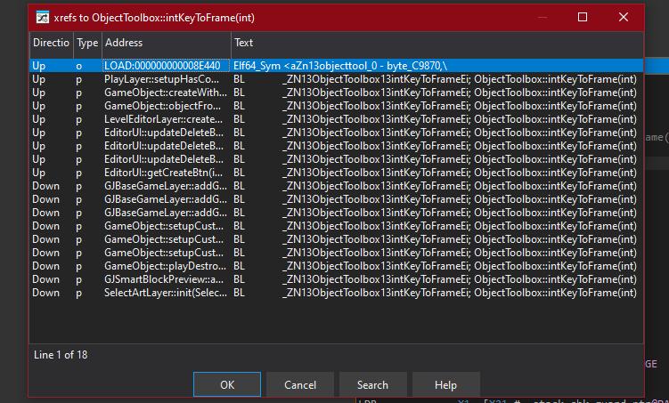Sort by the Text column header
The image size is (669, 403).
click(436, 43)
